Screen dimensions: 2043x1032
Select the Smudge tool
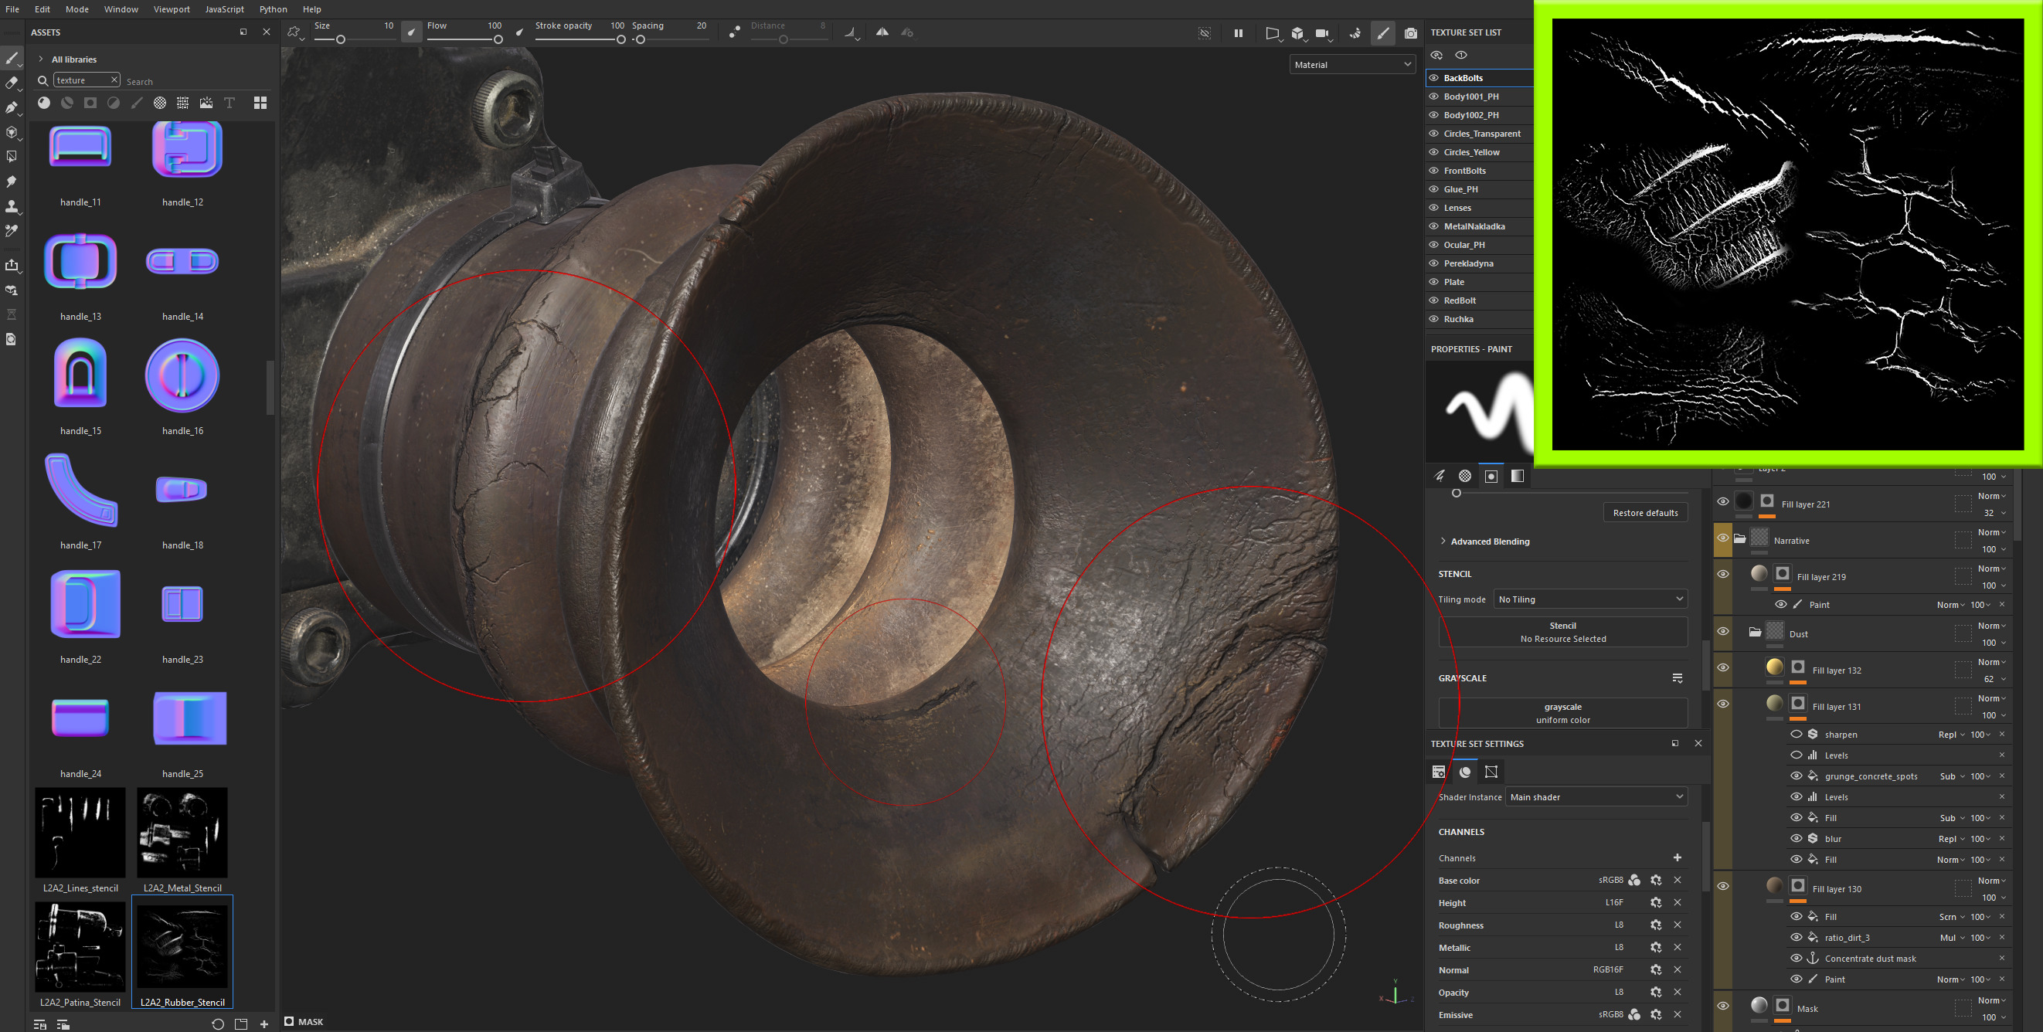tap(11, 182)
